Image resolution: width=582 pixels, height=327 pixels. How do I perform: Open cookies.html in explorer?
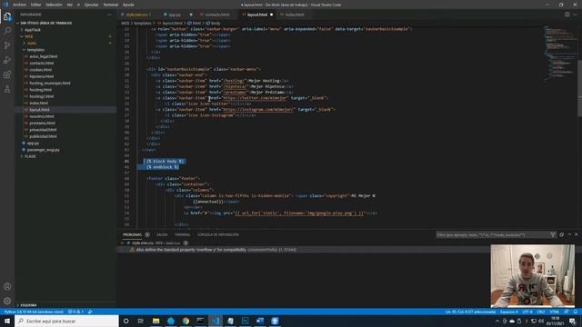click(40, 70)
